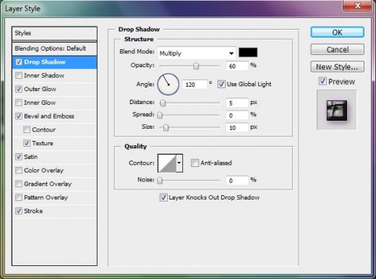Click the Angle value field
The width and height of the screenshot is (376, 279).
click(x=195, y=85)
